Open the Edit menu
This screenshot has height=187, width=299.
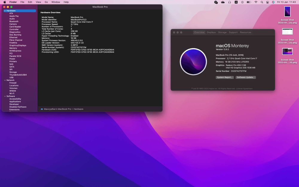click(x=30, y=2)
